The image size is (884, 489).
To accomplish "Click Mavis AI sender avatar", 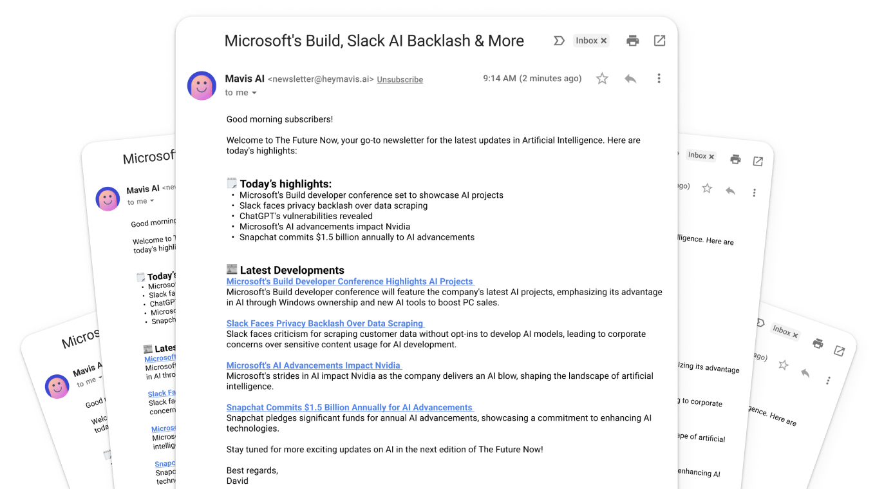I will click(202, 86).
